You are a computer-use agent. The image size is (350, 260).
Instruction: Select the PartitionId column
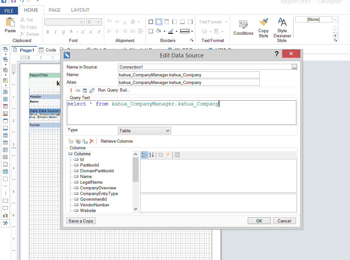pos(89,165)
